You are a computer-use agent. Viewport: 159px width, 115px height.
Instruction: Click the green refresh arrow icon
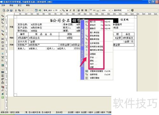[x=40, y=10]
